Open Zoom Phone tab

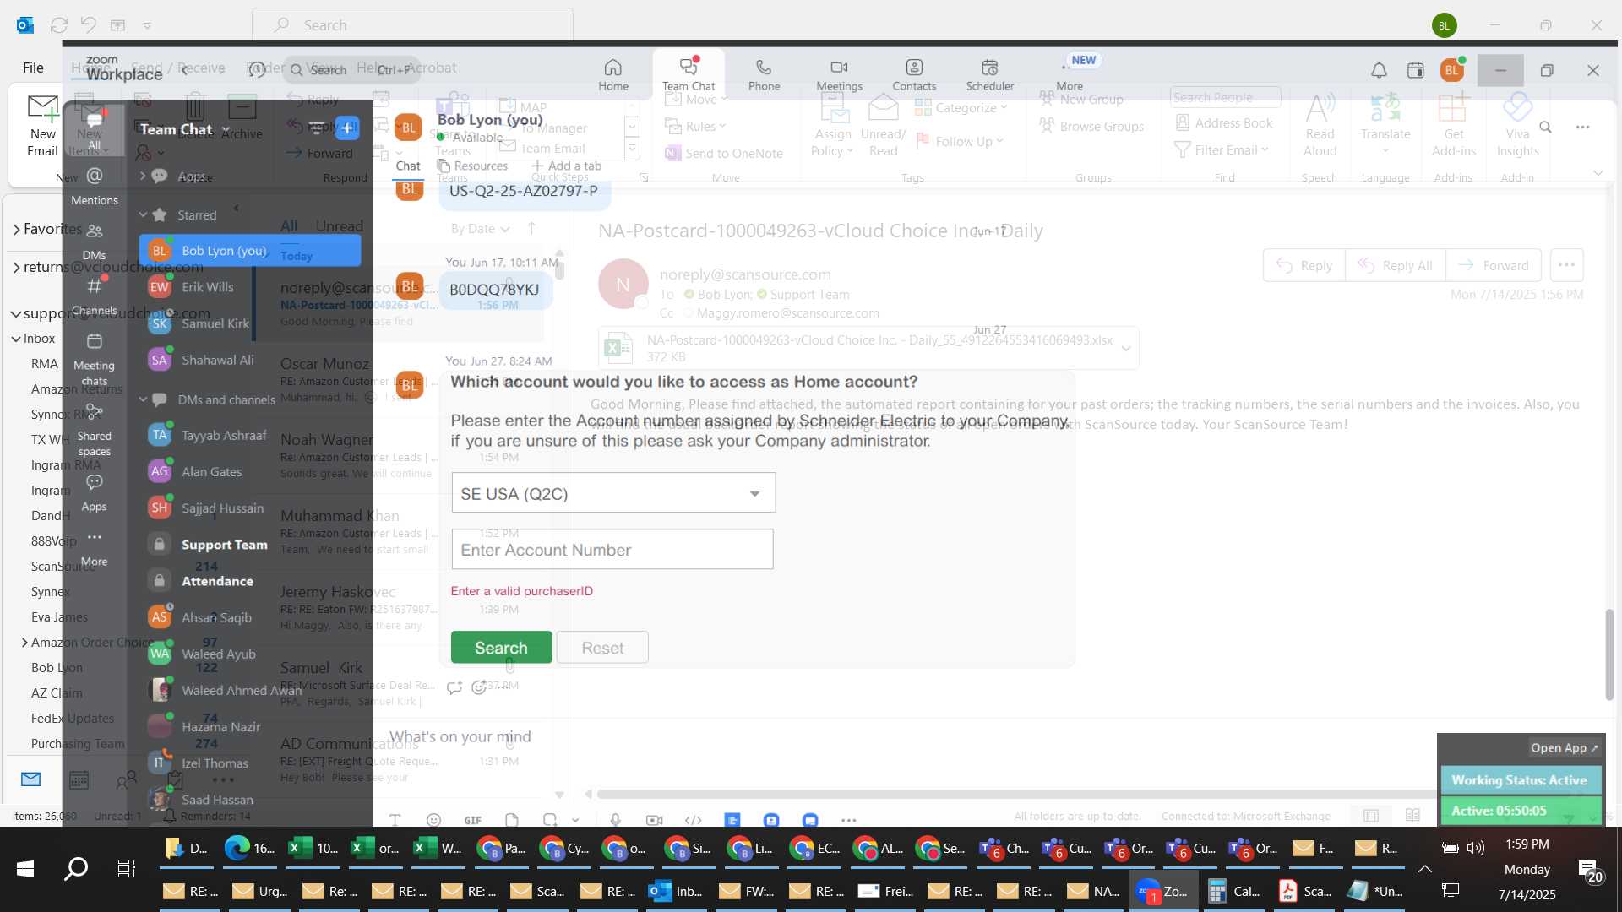coord(764,74)
